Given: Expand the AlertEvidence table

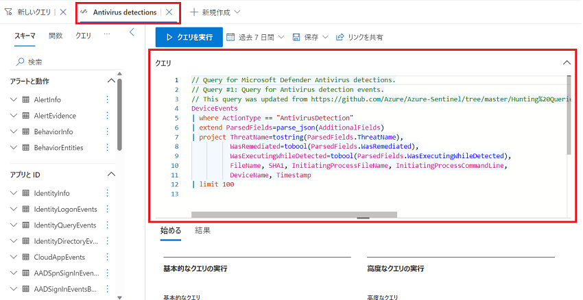Looking at the screenshot, I should [14, 116].
